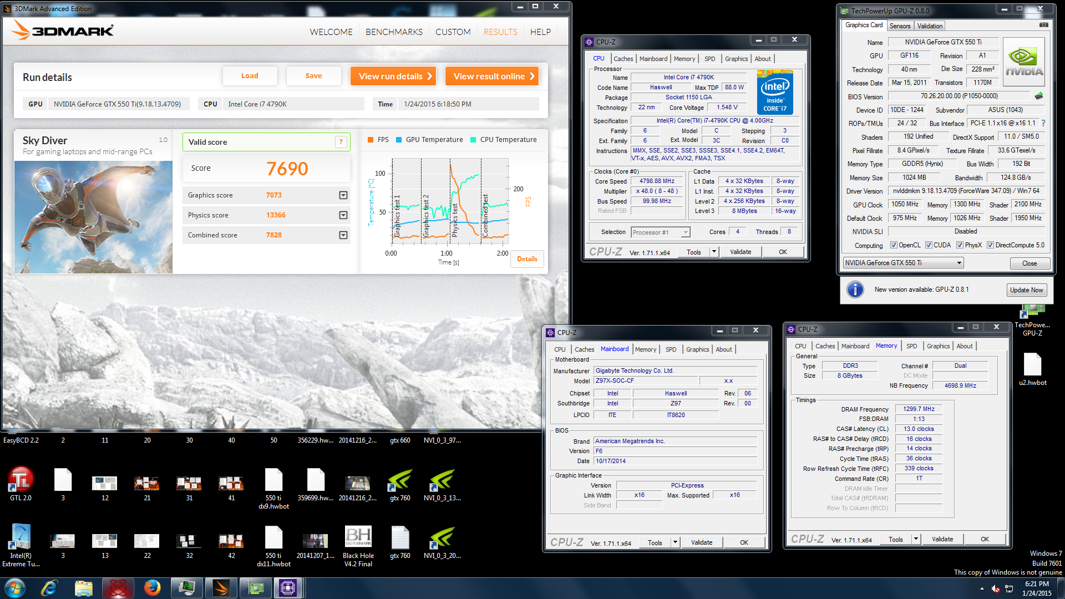
Task: Show hidden icons in the system tray
Action: (982, 588)
